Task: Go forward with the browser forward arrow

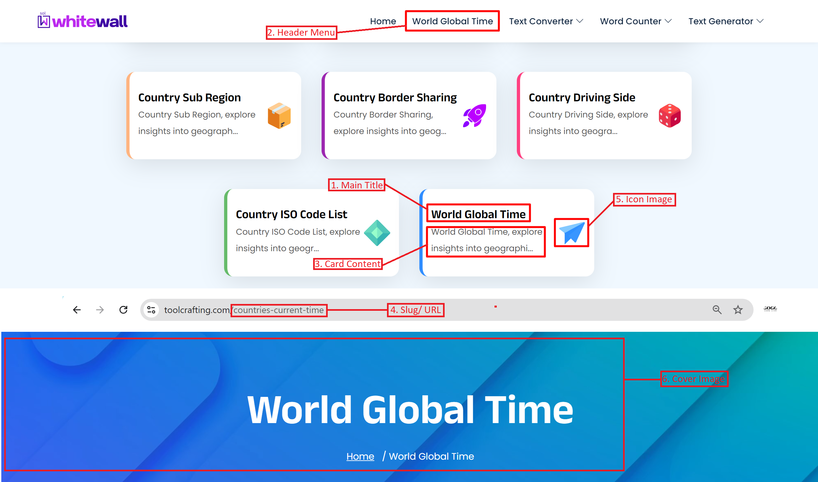Action: click(x=100, y=310)
